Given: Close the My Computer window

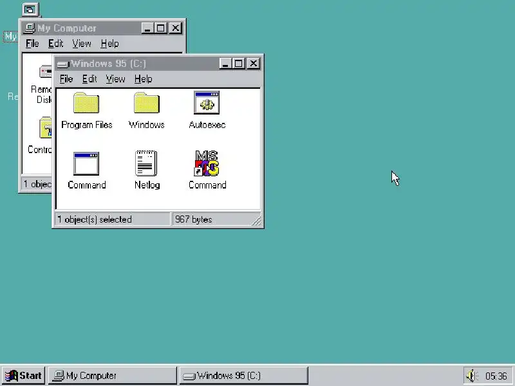Looking at the screenshot, I should [x=176, y=28].
